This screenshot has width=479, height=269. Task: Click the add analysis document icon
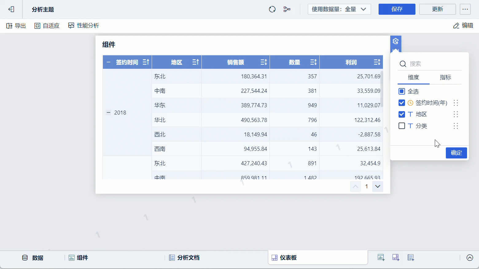(411, 258)
